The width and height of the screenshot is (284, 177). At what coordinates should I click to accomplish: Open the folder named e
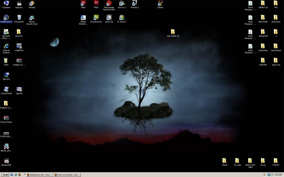pos(276,33)
